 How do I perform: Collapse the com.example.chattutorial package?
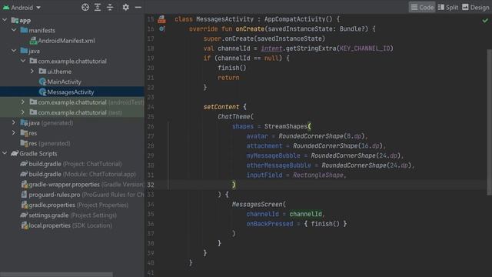click(x=23, y=61)
